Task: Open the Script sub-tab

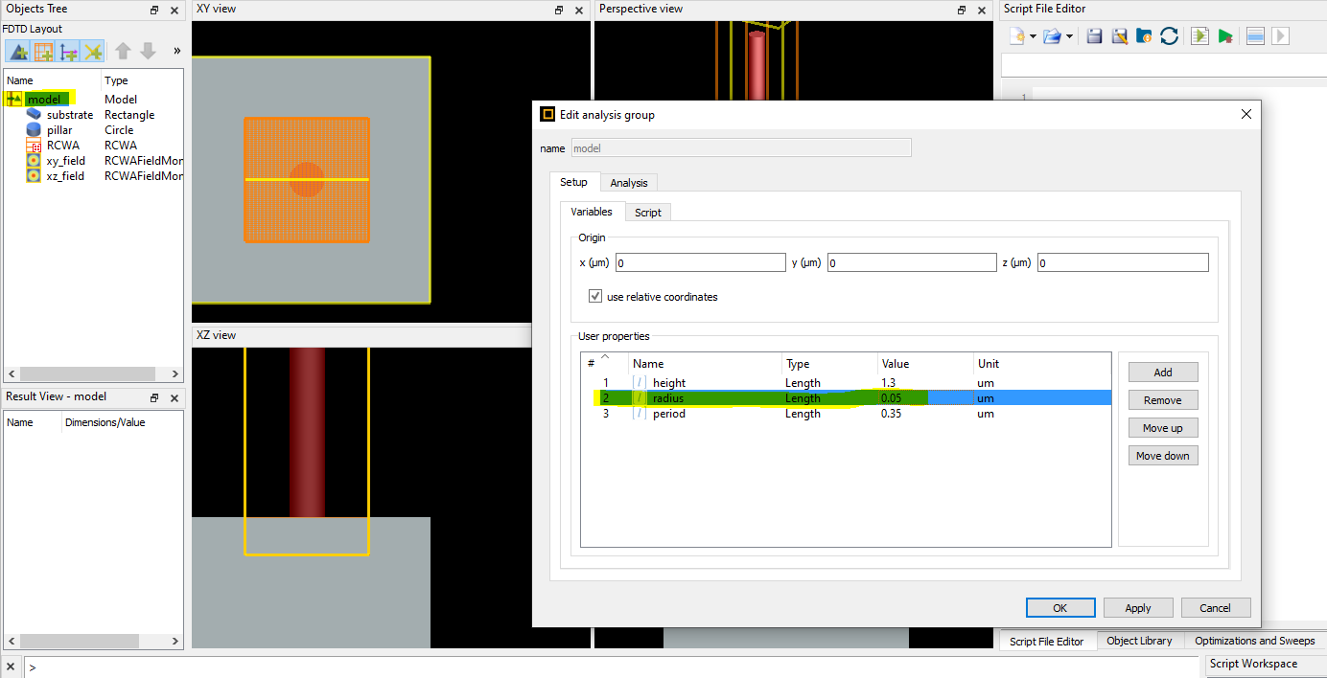Action: coord(648,213)
